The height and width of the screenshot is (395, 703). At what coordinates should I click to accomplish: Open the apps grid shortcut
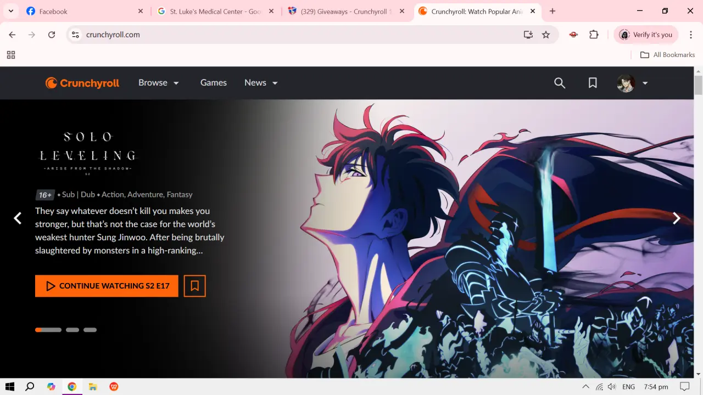(11, 55)
